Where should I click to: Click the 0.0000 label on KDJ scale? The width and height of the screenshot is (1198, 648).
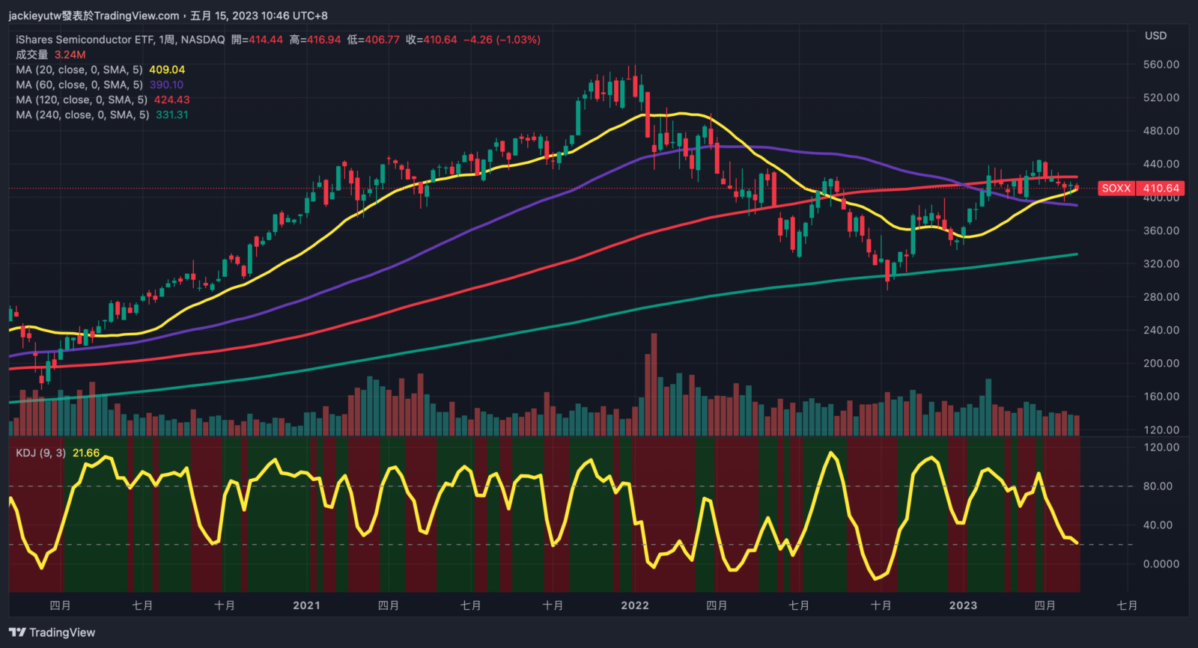(x=1161, y=564)
